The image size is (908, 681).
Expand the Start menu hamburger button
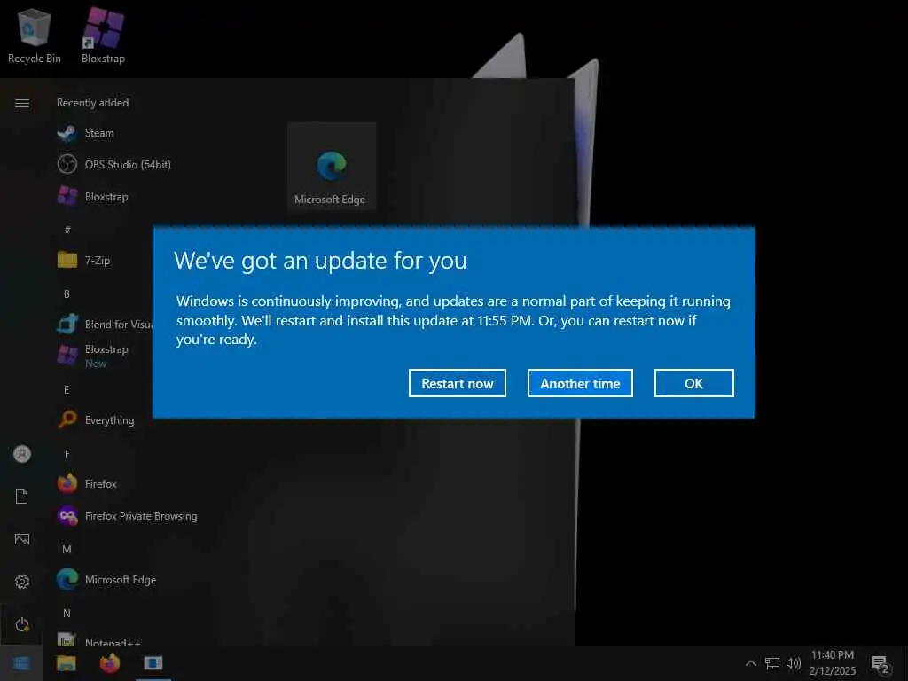point(22,103)
